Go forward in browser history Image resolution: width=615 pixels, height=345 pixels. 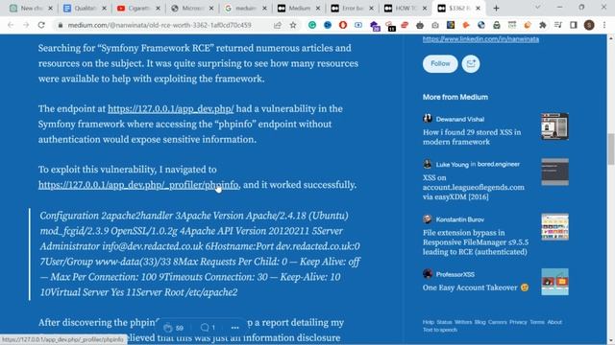(x=26, y=25)
